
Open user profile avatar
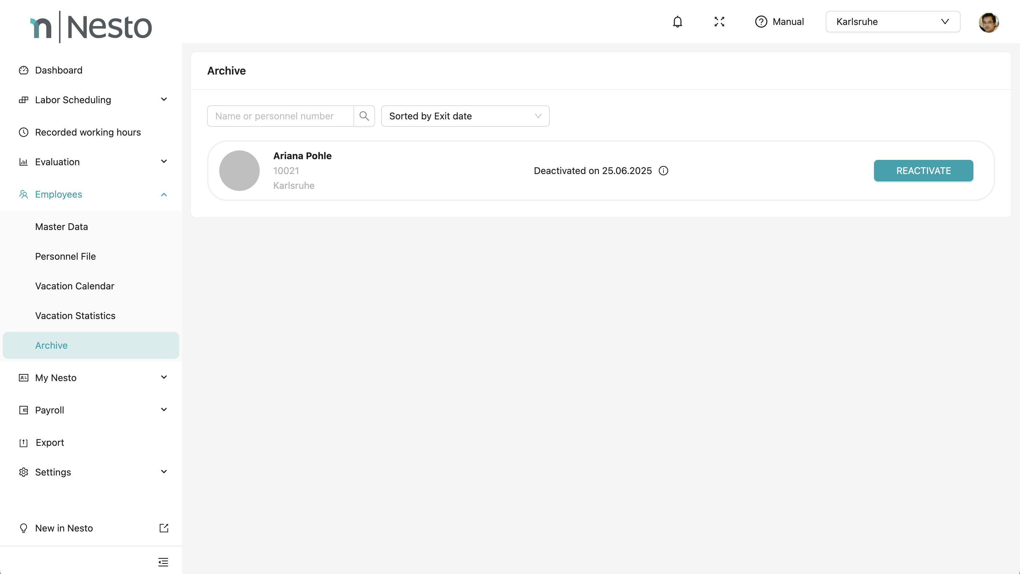988,22
